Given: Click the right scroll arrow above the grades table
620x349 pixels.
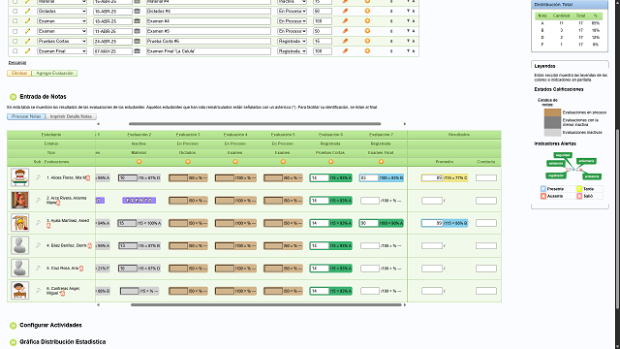Looking at the screenshot, I should pos(405,124).
